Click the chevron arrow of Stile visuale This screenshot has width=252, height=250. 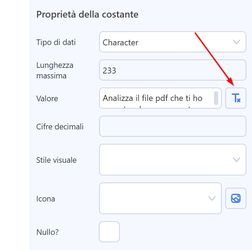[237, 160]
